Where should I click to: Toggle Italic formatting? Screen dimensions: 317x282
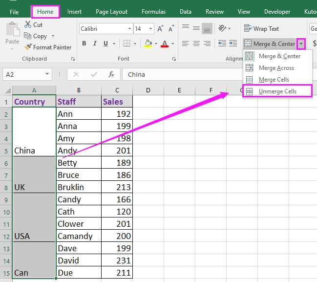(95, 43)
